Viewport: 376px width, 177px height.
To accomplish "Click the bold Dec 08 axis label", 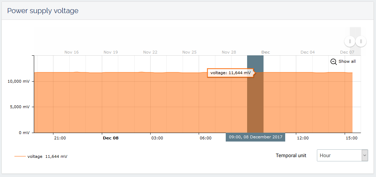I will point(110,138).
